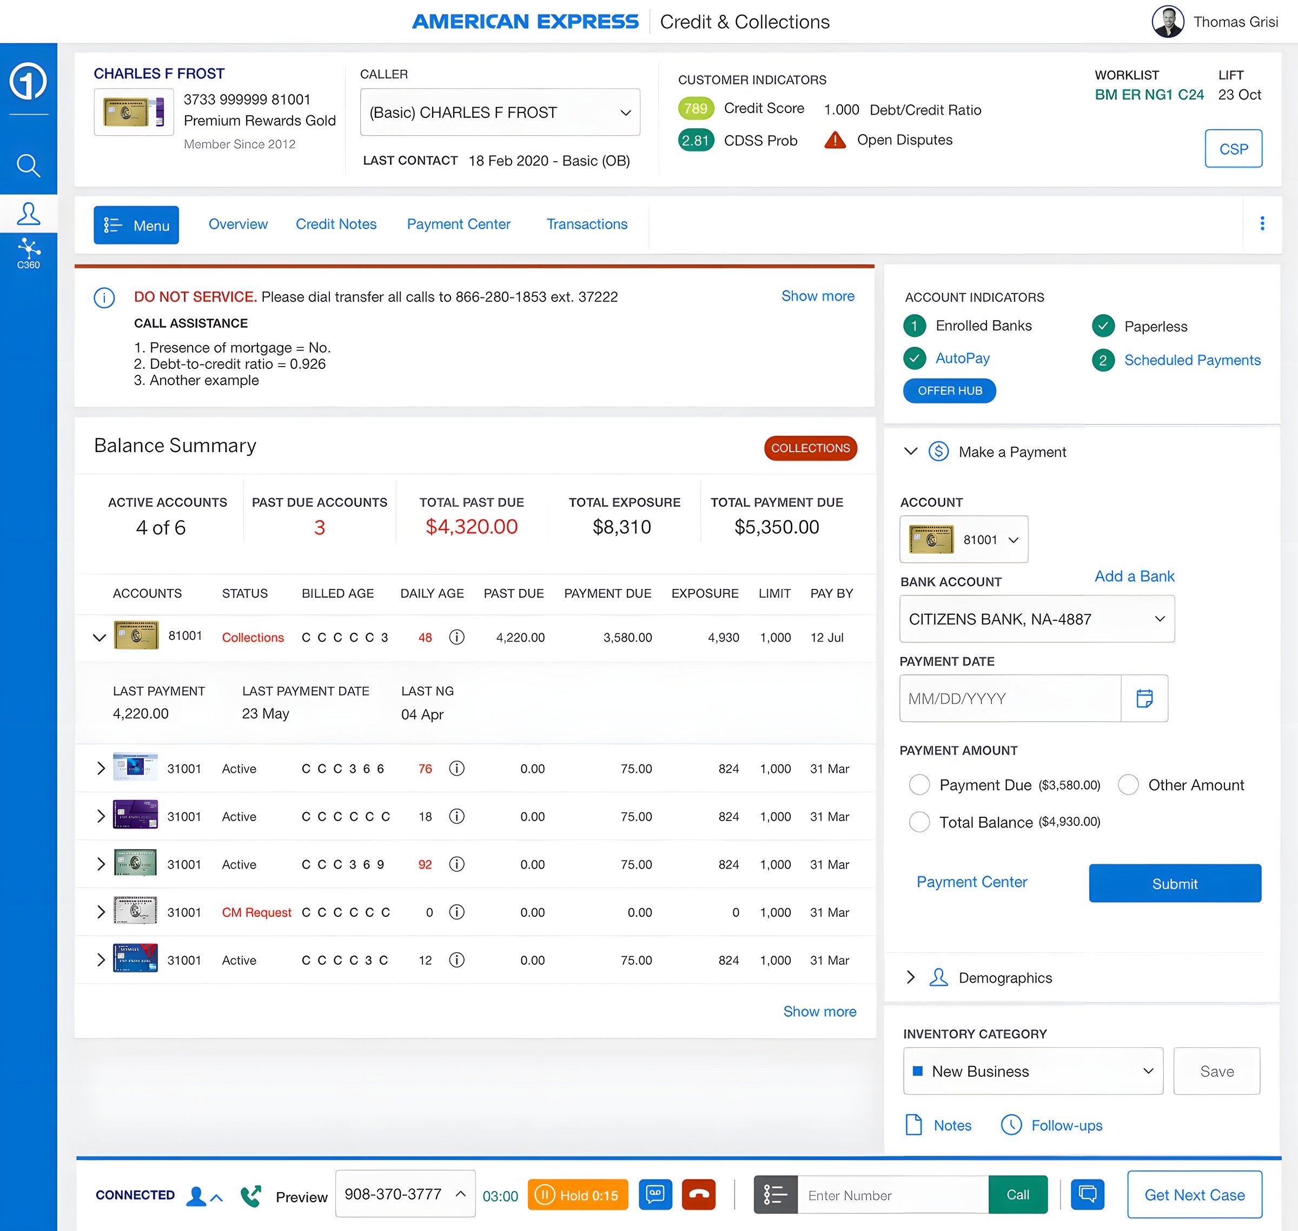Click info icon in row with daily age 92
The width and height of the screenshot is (1298, 1231).
click(456, 864)
